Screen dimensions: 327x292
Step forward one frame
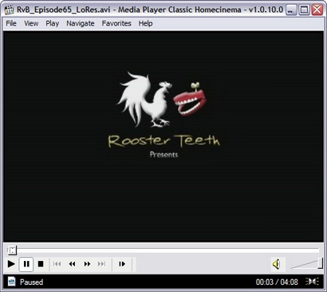pos(122,264)
